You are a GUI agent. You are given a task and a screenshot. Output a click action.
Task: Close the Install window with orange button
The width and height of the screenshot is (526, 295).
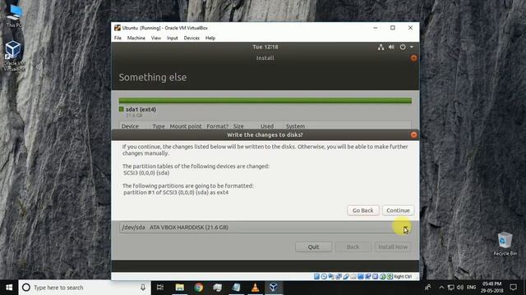coord(413,58)
